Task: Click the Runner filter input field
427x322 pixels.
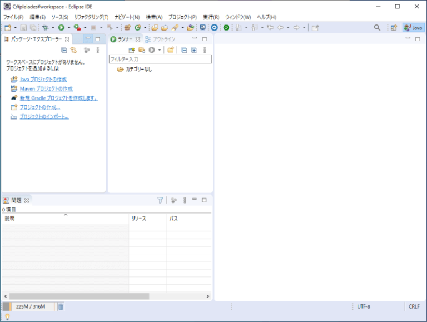Action: [x=160, y=59]
